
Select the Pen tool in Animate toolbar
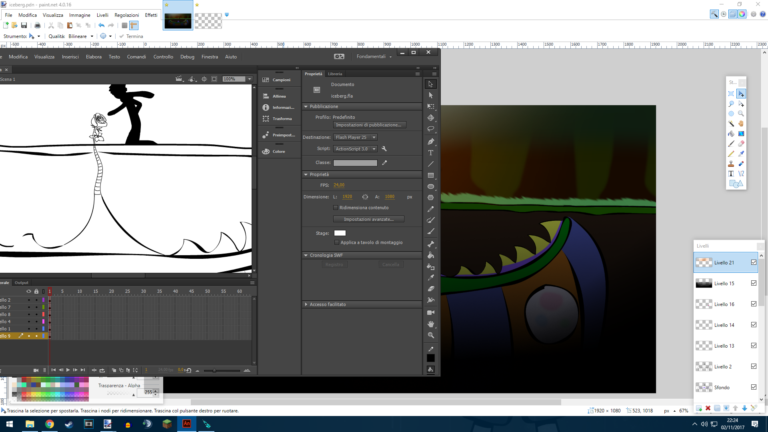click(x=431, y=142)
